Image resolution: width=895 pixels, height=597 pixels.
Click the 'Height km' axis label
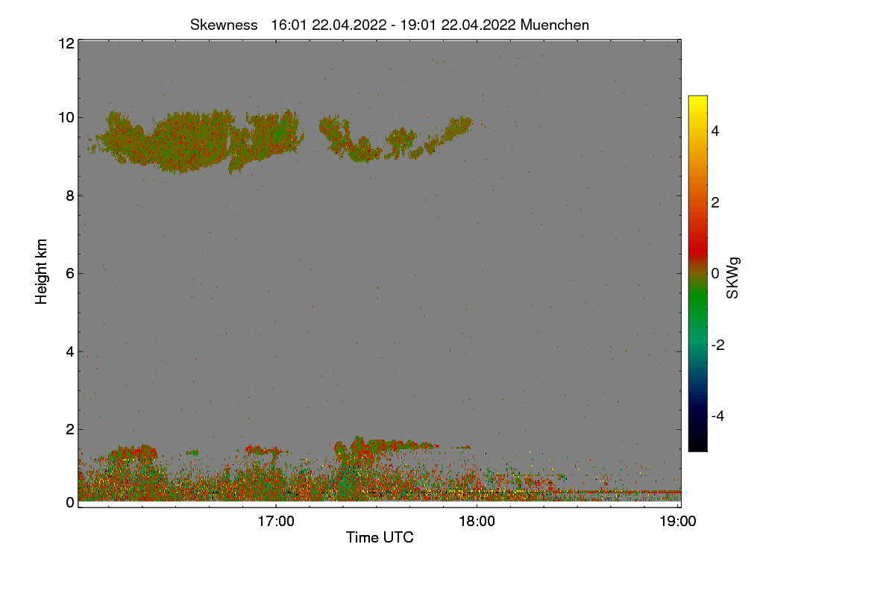(42, 272)
